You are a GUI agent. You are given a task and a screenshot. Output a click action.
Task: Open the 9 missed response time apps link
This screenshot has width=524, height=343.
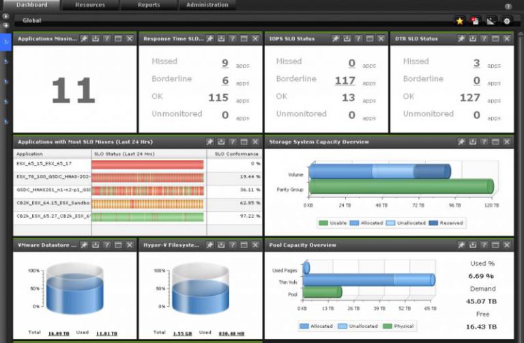[224, 64]
